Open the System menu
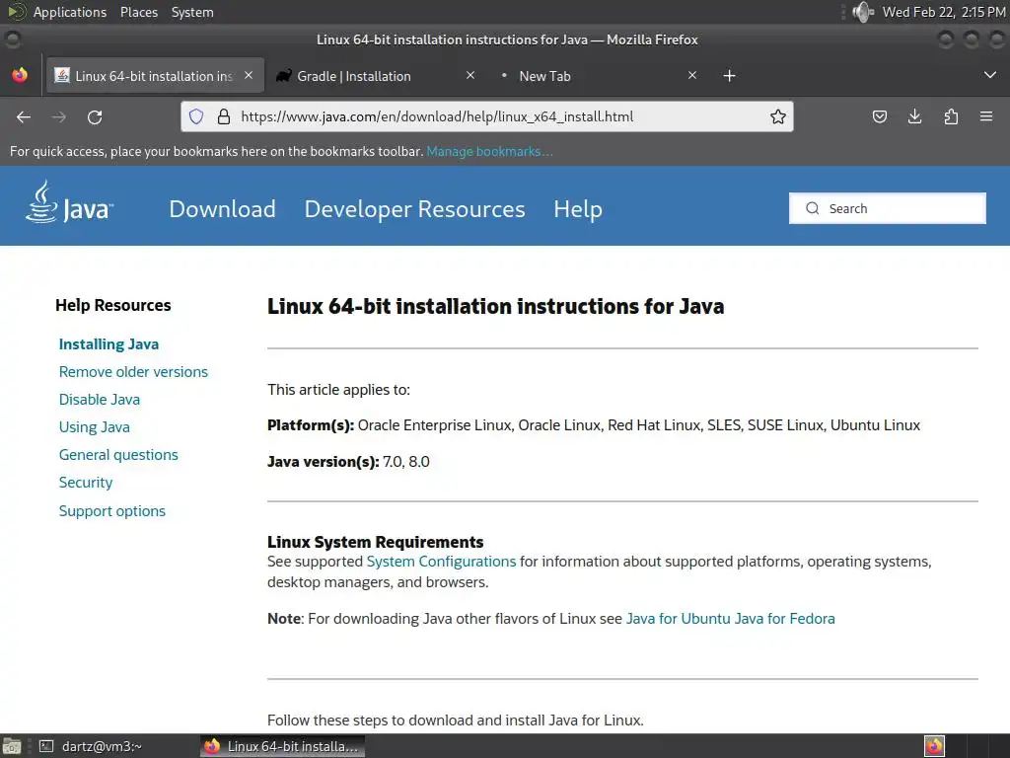This screenshot has height=758, width=1010. coord(192,12)
